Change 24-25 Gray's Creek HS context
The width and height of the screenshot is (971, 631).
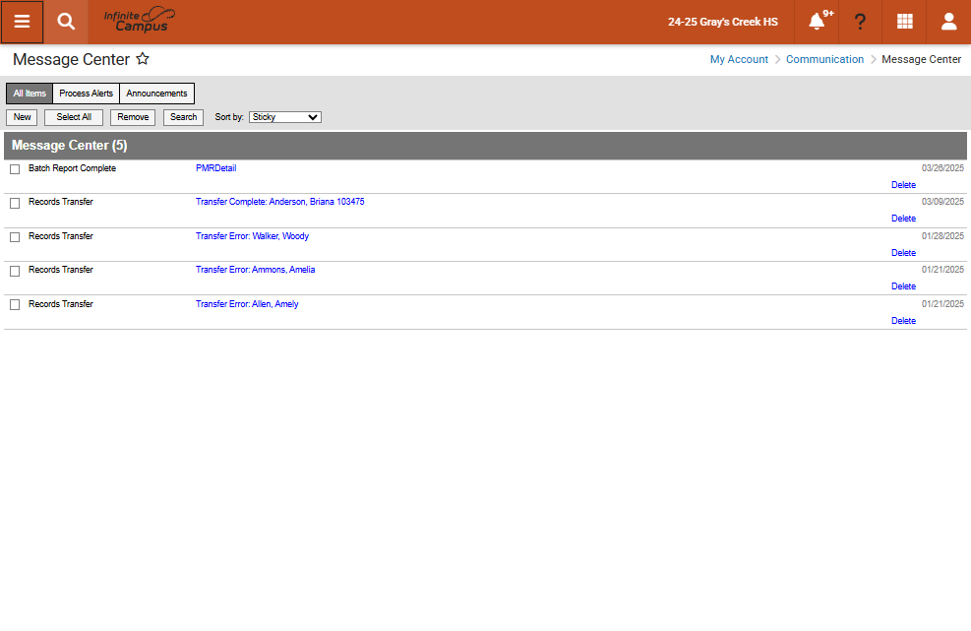click(723, 22)
